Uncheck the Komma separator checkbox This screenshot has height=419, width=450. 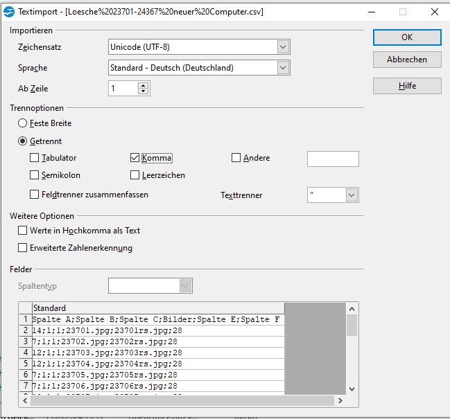(x=135, y=158)
